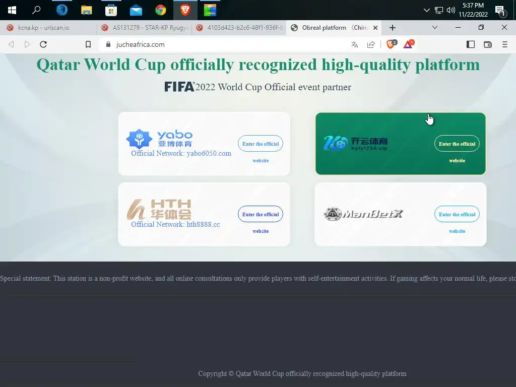Open the colorful app next to Brave in taskbar

[210, 10]
